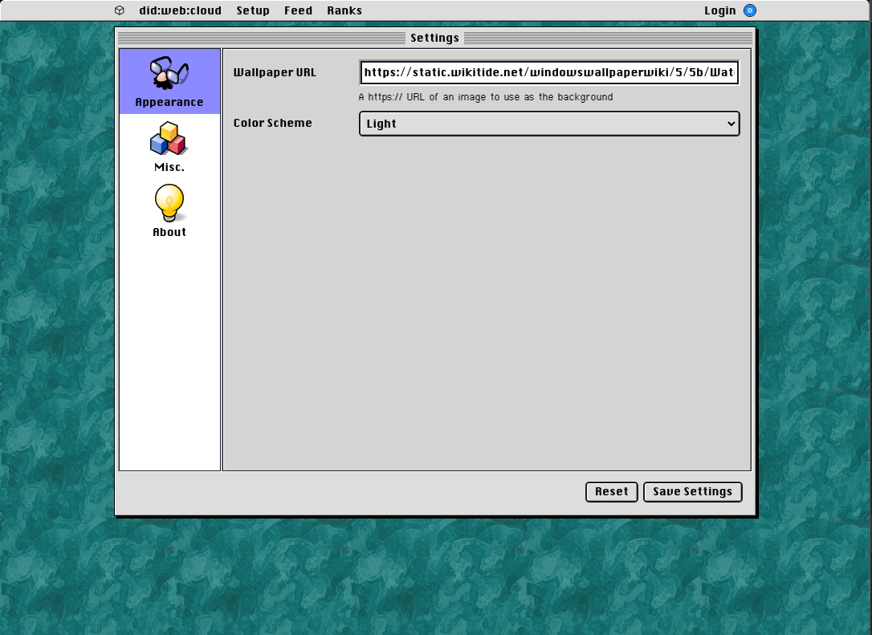Click the "About" text label in the sidebar
Viewport: 872px width, 635px height.
click(169, 232)
